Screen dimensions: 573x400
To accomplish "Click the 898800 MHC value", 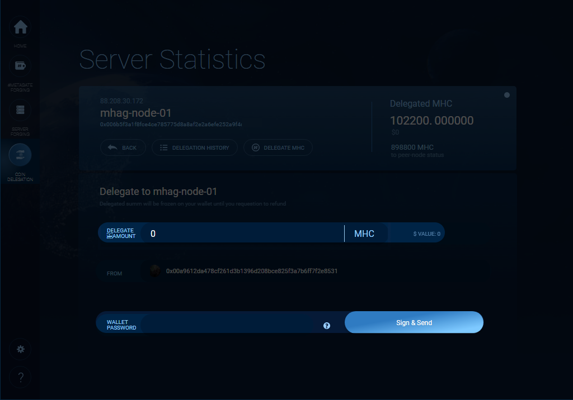I will (x=412, y=147).
